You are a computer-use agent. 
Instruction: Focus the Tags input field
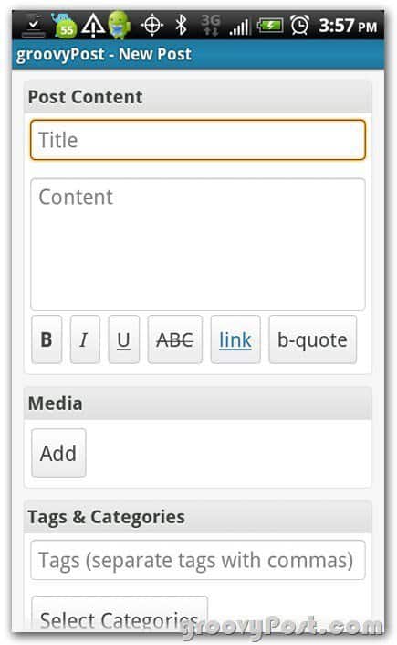(x=198, y=560)
